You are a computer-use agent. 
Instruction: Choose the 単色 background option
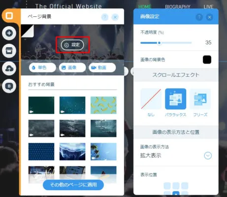click(x=42, y=67)
